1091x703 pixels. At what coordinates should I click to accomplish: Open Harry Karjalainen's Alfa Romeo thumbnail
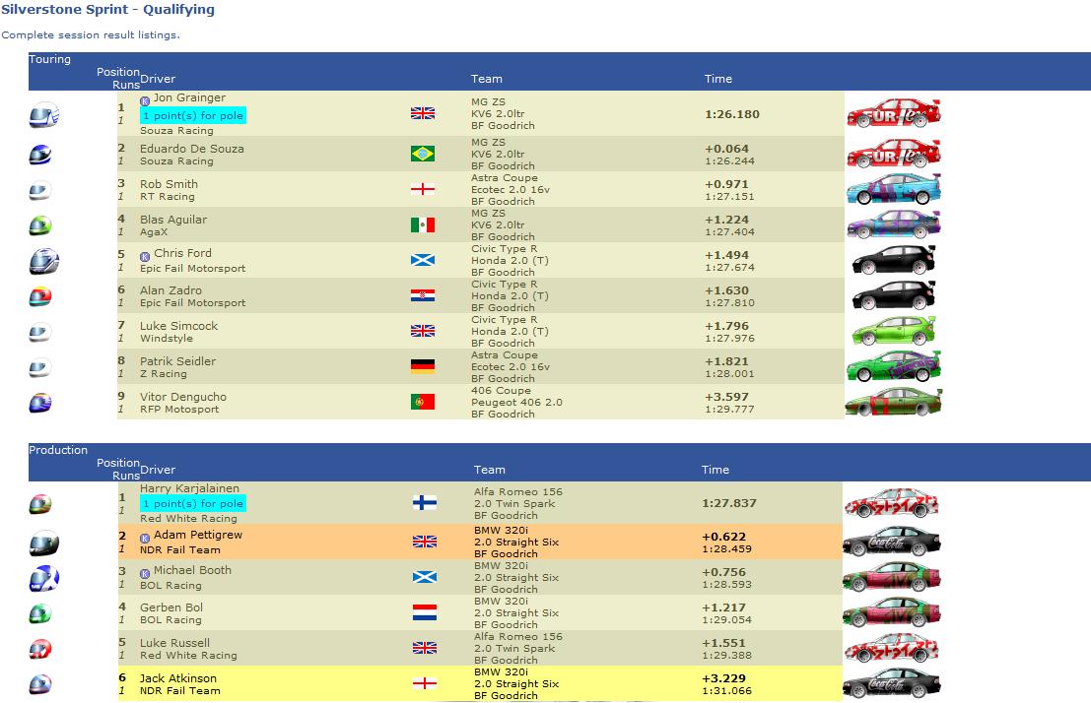click(891, 503)
